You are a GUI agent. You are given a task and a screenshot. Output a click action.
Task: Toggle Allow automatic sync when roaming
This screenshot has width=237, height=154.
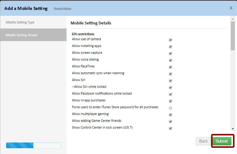170,74
